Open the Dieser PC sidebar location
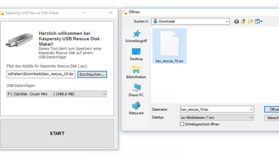The width and height of the screenshot is (279, 157). (x=136, y=90)
